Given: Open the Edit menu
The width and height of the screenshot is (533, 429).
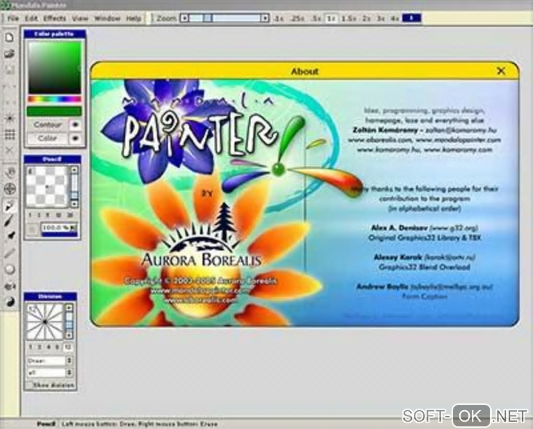Looking at the screenshot, I should [31, 18].
